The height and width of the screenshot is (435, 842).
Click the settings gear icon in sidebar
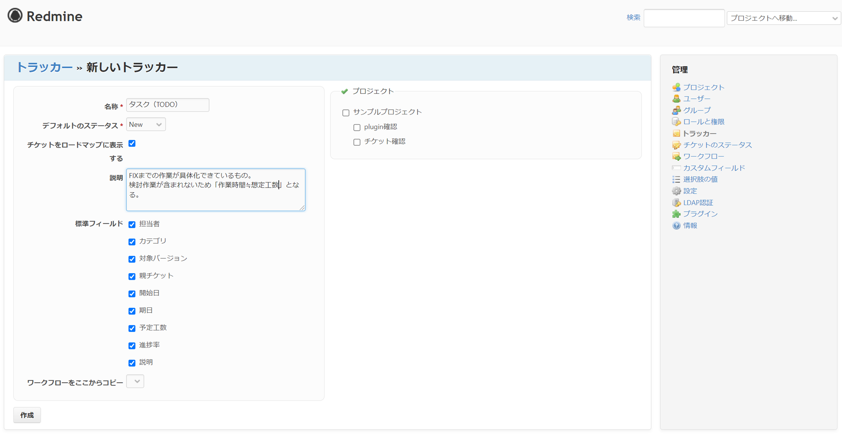click(676, 191)
